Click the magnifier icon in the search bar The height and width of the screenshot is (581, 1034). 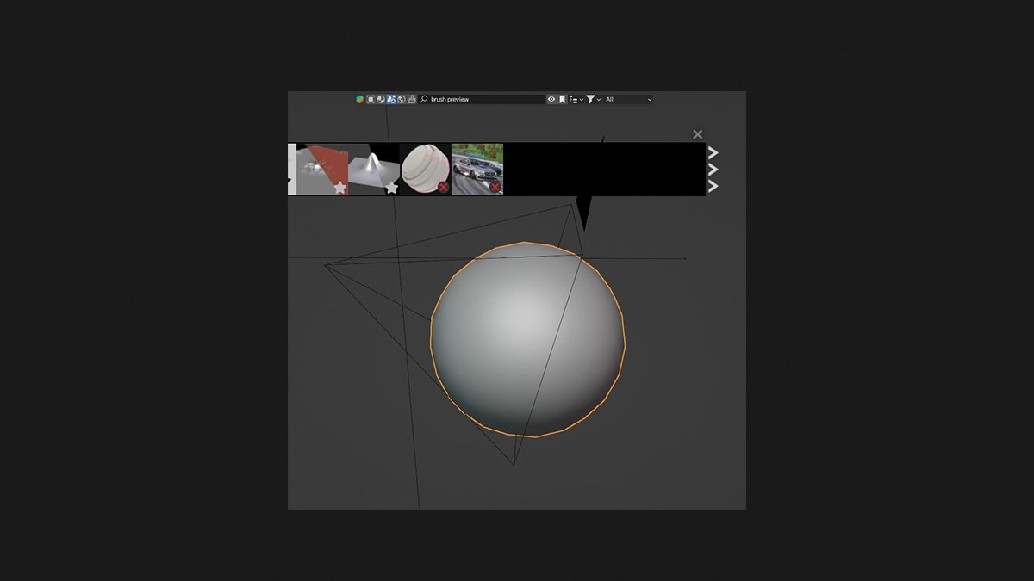pyautogui.click(x=421, y=99)
